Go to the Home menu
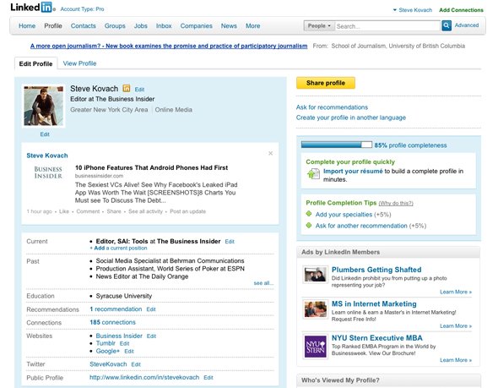The width and height of the screenshot is (498, 388). (x=27, y=26)
